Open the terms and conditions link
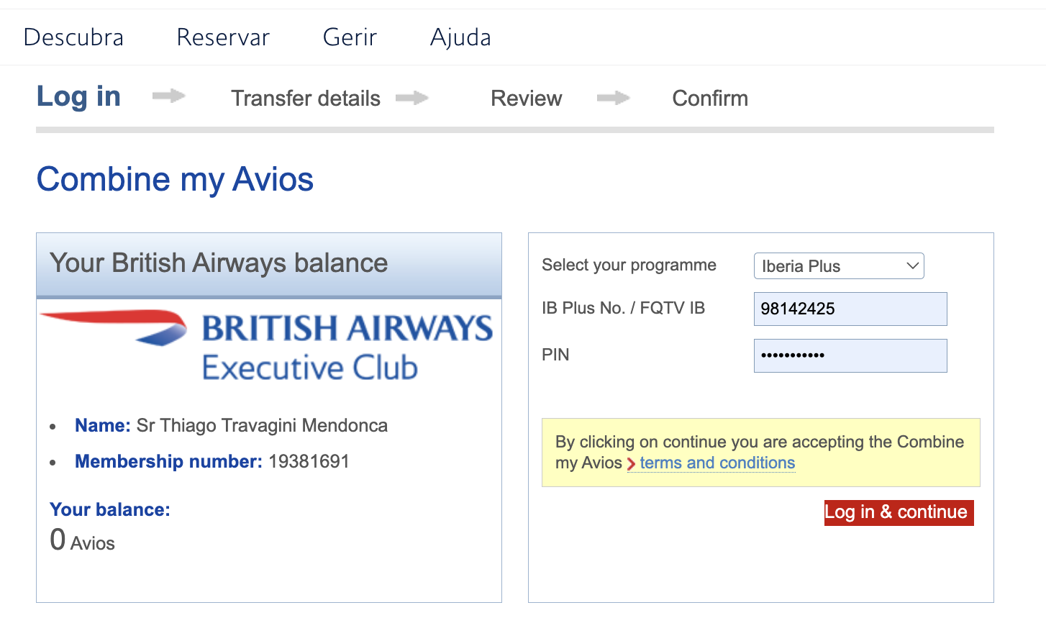 tap(717, 463)
